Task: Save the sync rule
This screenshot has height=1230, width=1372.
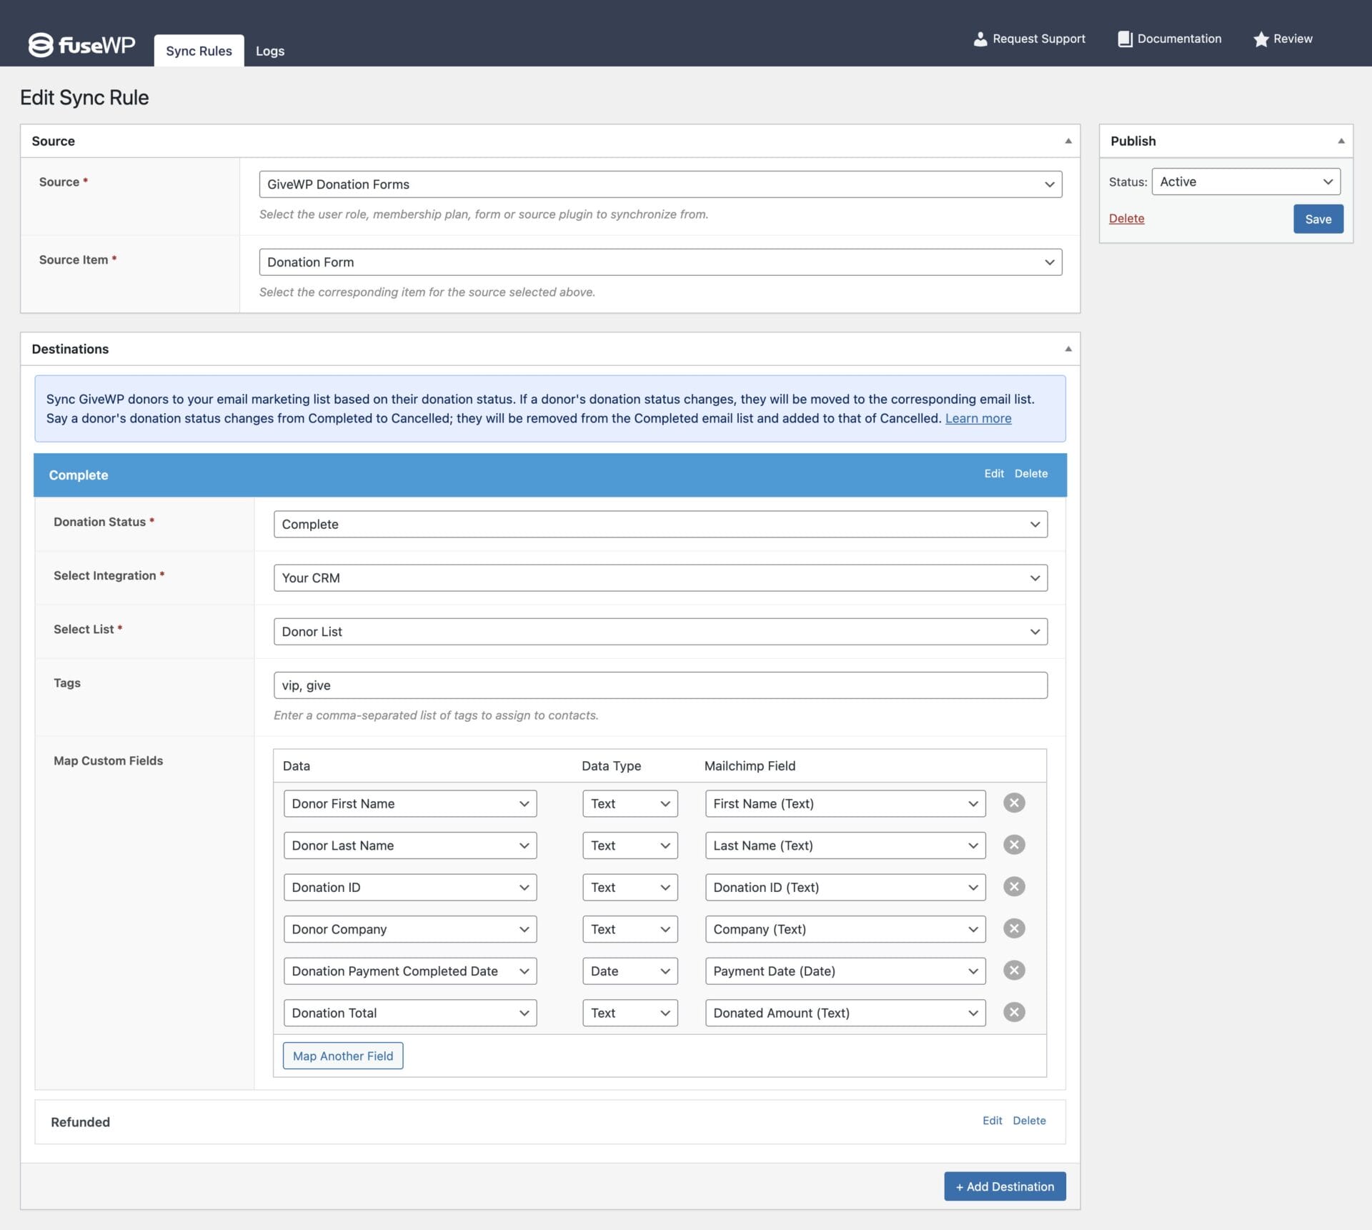Action: tap(1318, 219)
